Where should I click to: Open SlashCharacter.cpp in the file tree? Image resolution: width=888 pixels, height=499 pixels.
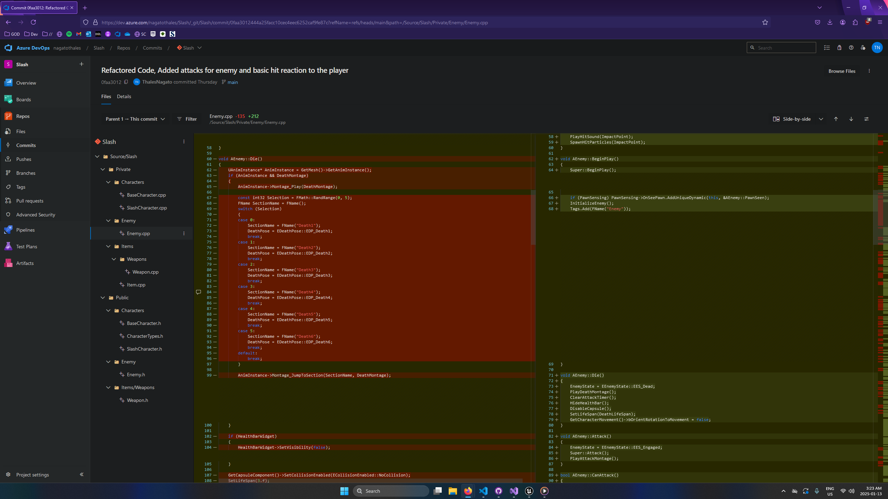click(x=146, y=208)
